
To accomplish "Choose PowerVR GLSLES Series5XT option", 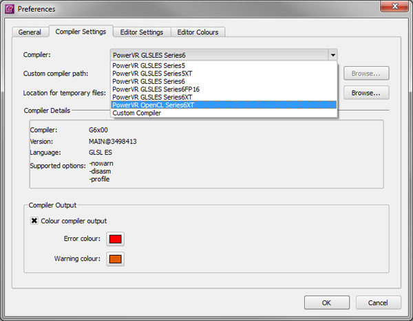I will (224, 74).
